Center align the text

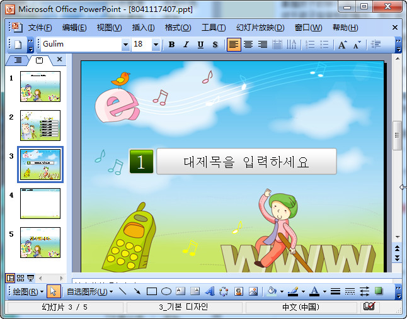(248, 45)
